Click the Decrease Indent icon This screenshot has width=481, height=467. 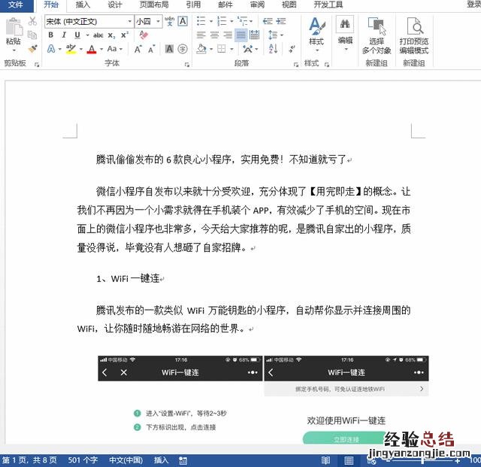pyautogui.click(x=268, y=21)
